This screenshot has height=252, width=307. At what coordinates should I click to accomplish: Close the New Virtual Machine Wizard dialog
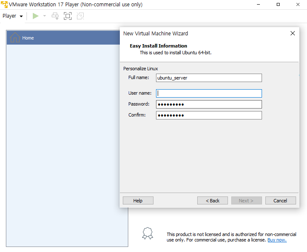tap(293, 33)
